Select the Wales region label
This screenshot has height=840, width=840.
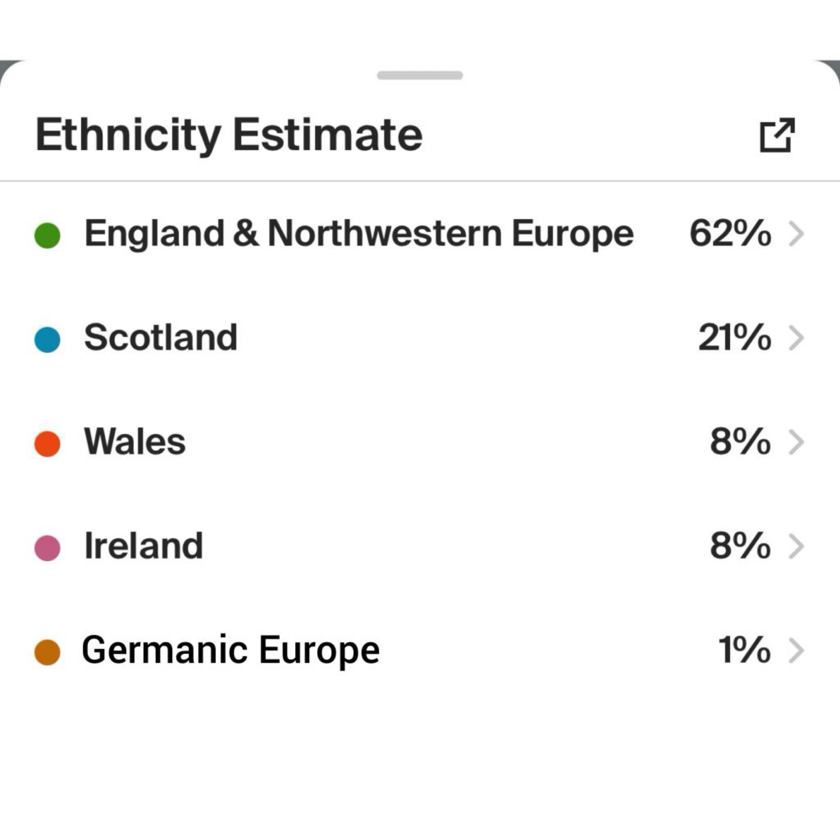pos(135,442)
